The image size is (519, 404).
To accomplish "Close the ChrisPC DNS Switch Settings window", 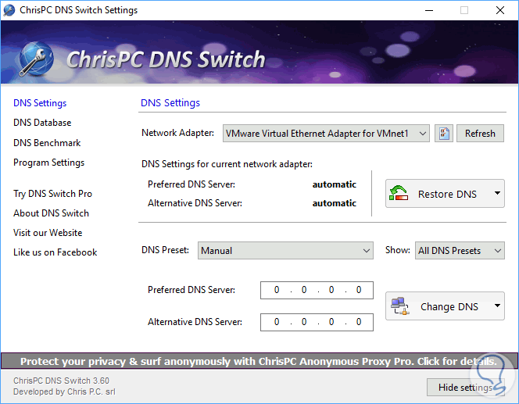I will 500,10.
